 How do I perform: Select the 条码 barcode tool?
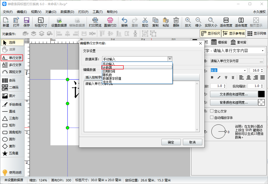[12, 80]
